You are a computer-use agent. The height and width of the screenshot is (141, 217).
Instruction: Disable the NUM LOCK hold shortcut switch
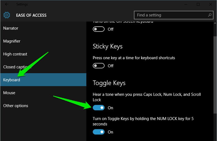coord(99,132)
